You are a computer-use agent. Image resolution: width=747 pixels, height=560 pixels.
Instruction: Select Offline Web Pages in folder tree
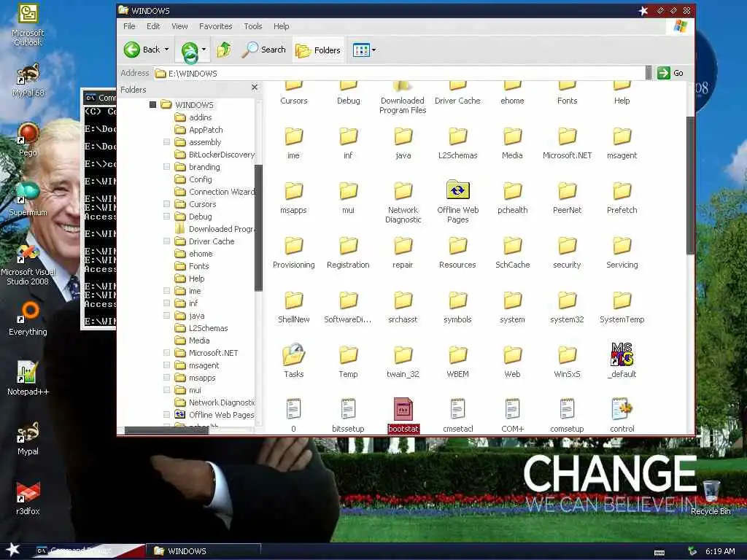[x=214, y=414]
